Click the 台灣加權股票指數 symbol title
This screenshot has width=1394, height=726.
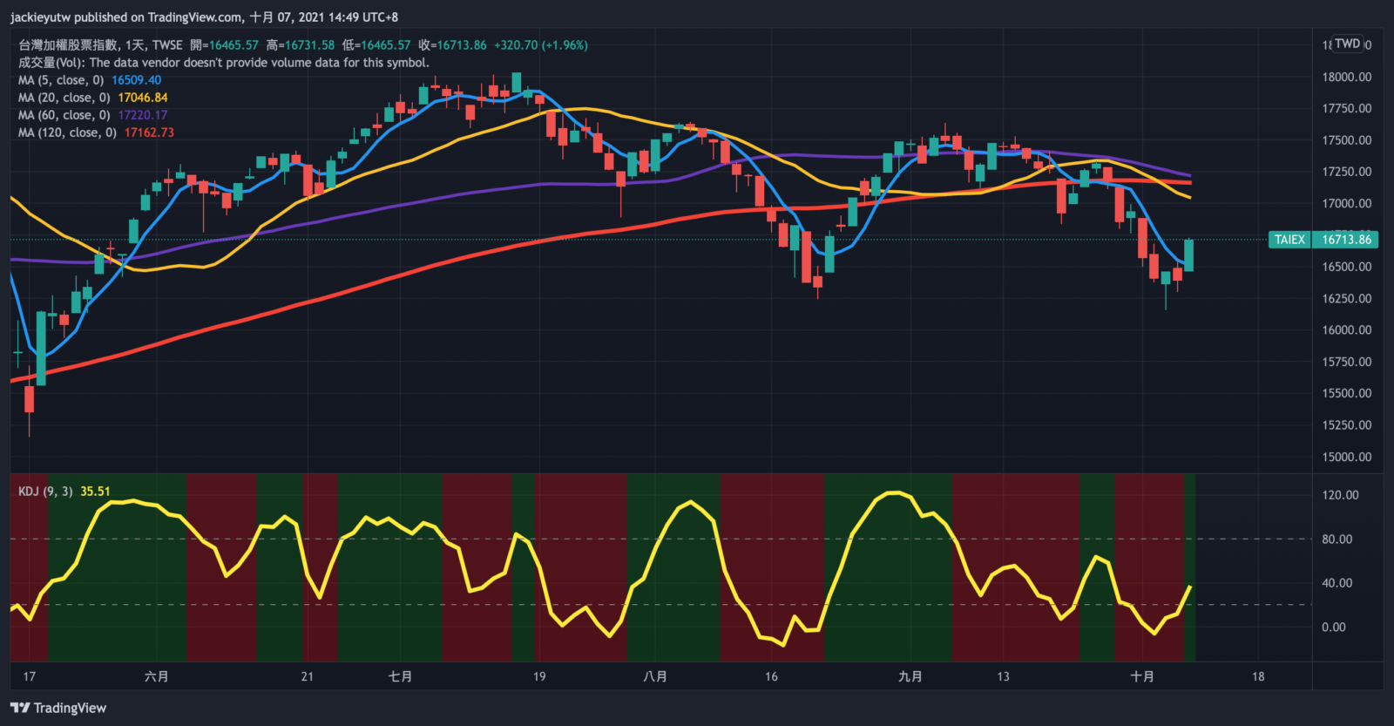68,45
